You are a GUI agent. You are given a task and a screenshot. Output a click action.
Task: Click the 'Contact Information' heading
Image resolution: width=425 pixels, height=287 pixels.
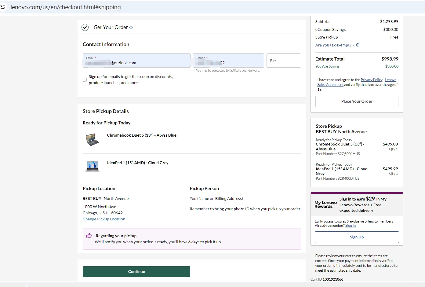(x=106, y=44)
